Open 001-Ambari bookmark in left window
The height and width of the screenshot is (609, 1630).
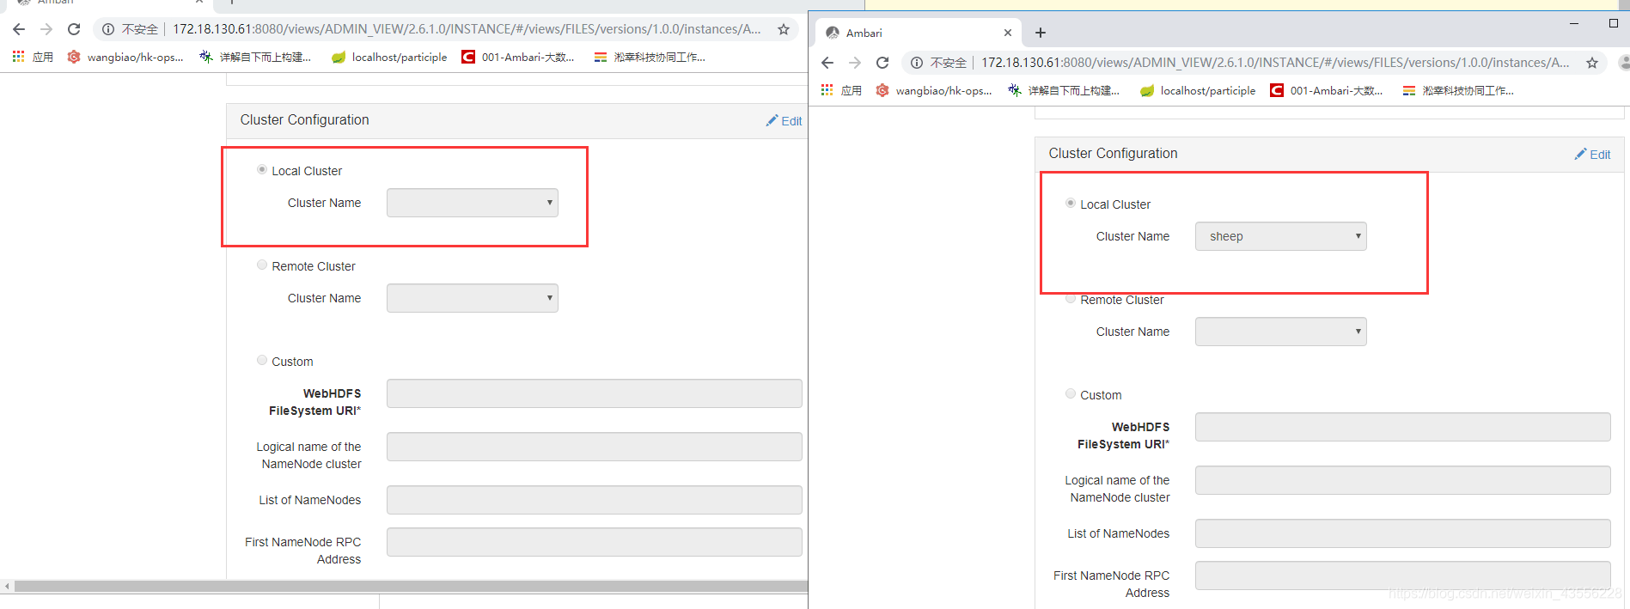point(518,57)
